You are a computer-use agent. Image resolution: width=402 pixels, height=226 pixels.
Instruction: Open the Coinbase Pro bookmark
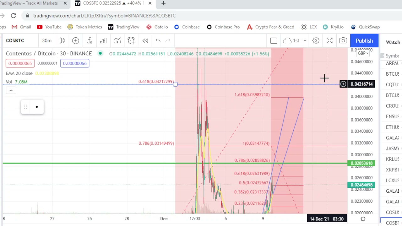223,27
